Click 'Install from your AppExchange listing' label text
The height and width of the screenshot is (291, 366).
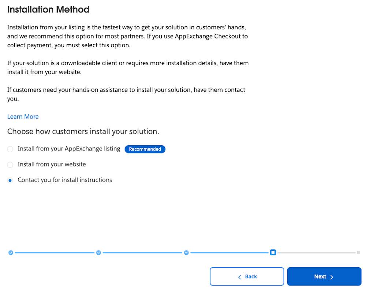[69, 149]
